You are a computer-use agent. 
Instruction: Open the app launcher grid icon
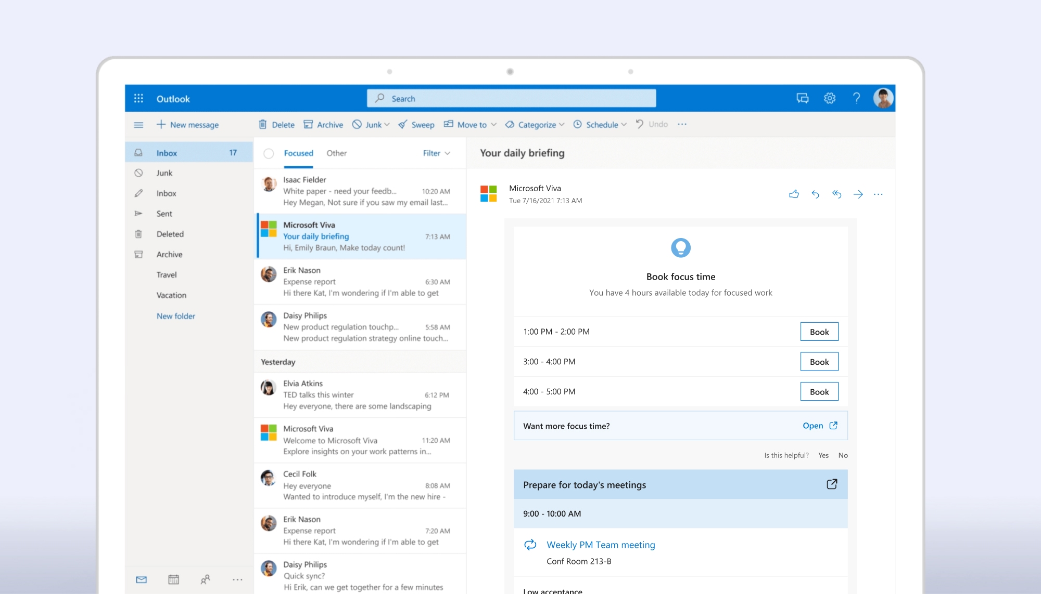click(138, 98)
